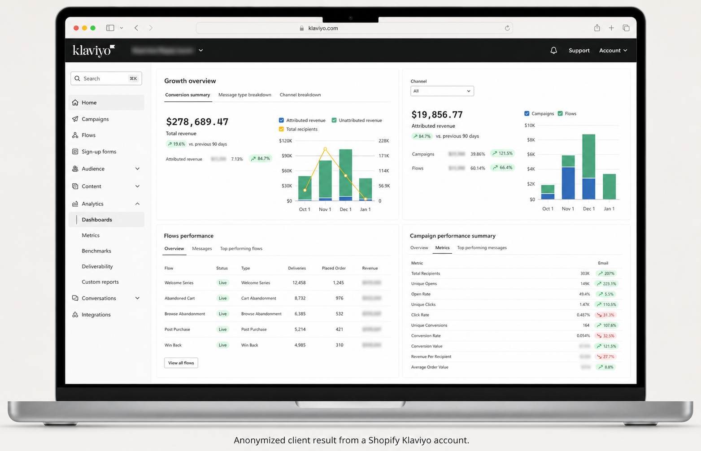Open Deliverability under Analytics
701x451 pixels.
(97, 266)
